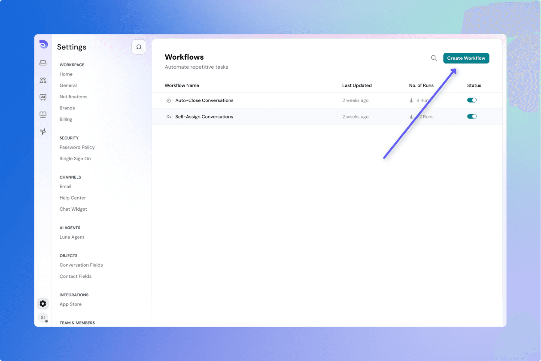Disable the Auto-Close Conversations workflow status toggle
The height and width of the screenshot is (361, 541).
(471, 100)
